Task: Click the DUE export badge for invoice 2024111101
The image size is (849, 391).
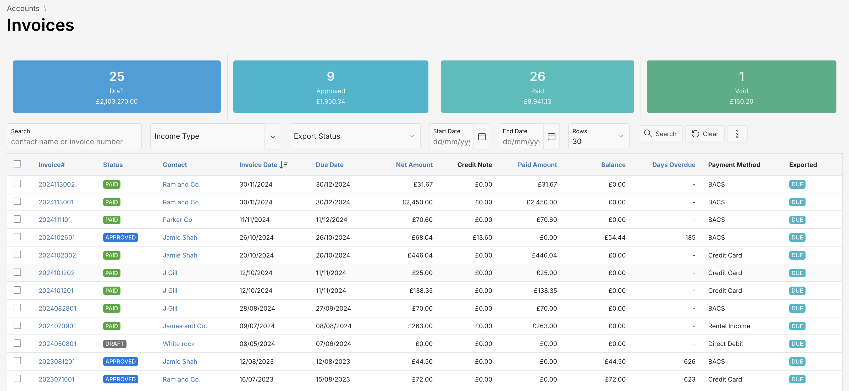Action: [797, 220]
